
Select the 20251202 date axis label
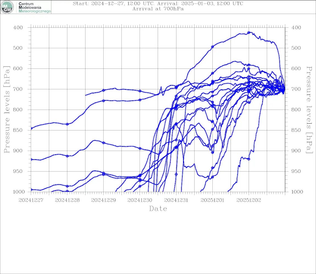pyautogui.click(x=249, y=200)
